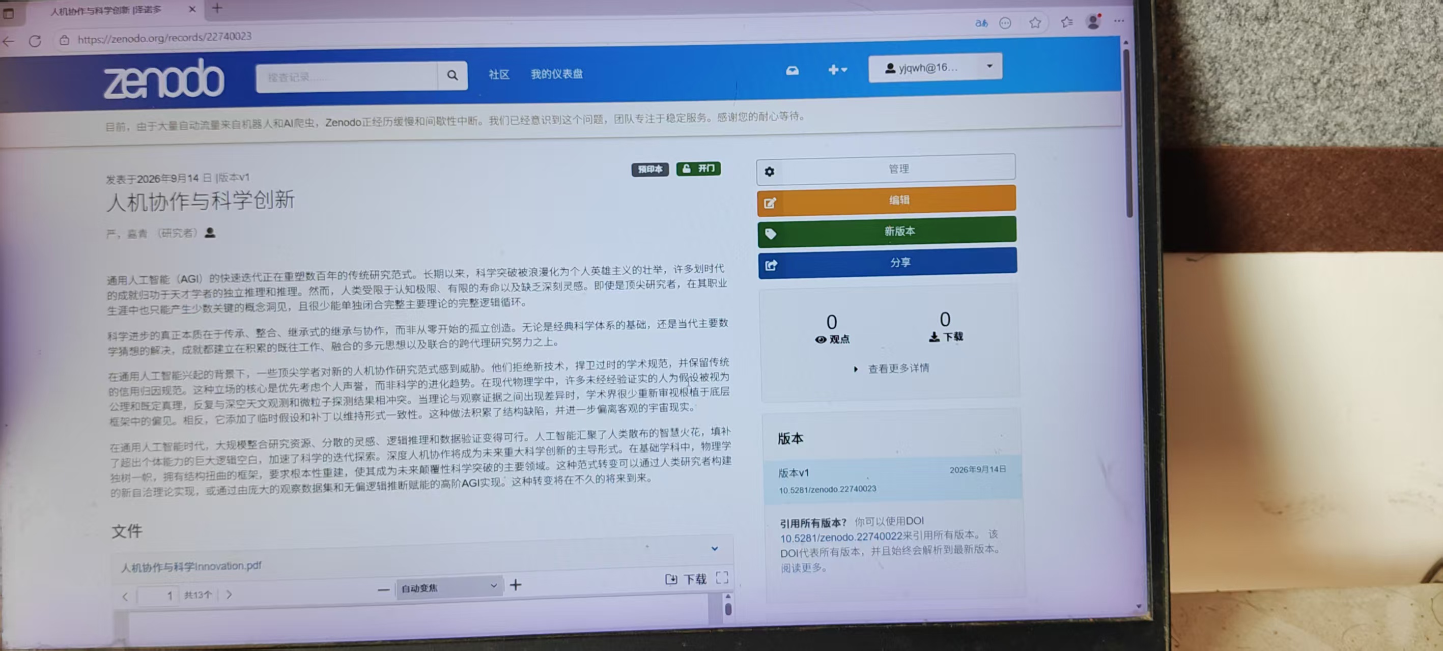Click the orange 编辑 edit button
This screenshot has height=651, width=1443.
[x=886, y=201]
